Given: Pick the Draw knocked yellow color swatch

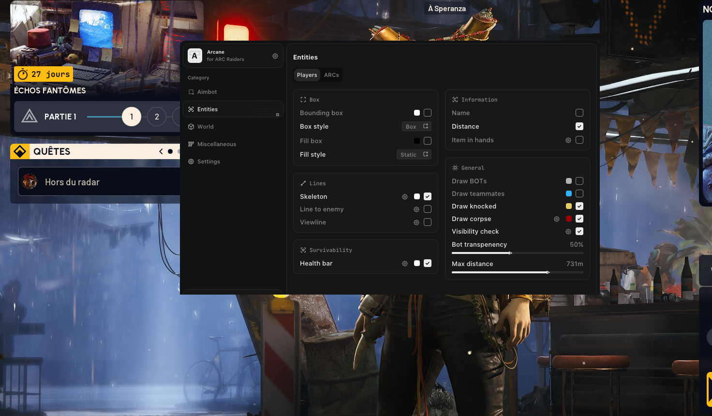Looking at the screenshot, I should 569,206.
